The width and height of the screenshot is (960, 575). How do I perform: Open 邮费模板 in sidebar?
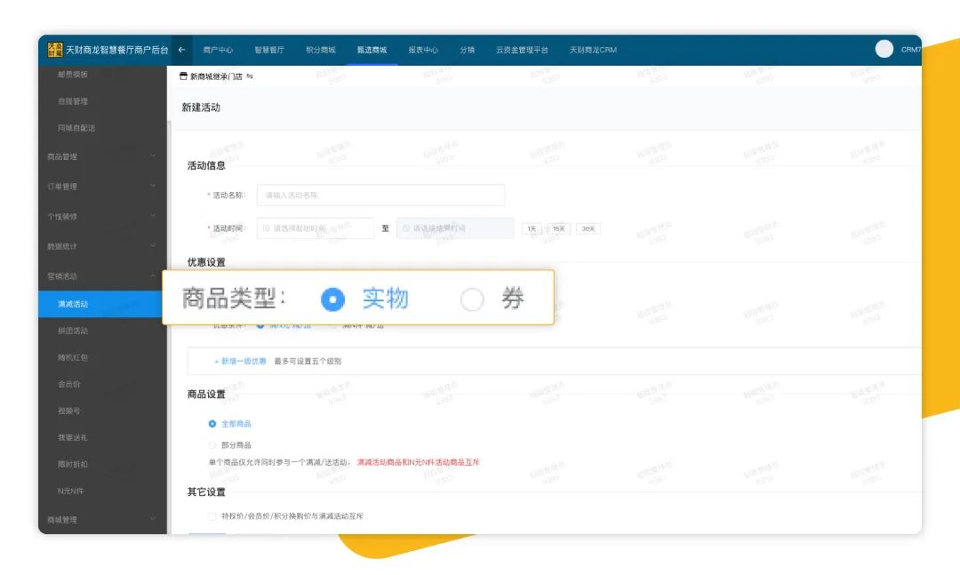pyautogui.click(x=73, y=74)
